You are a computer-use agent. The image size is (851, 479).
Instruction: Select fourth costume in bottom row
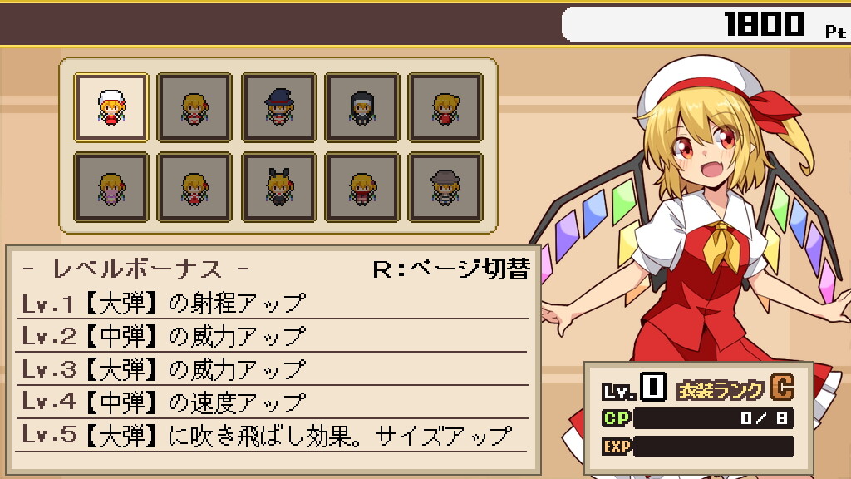click(x=362, y=187)
